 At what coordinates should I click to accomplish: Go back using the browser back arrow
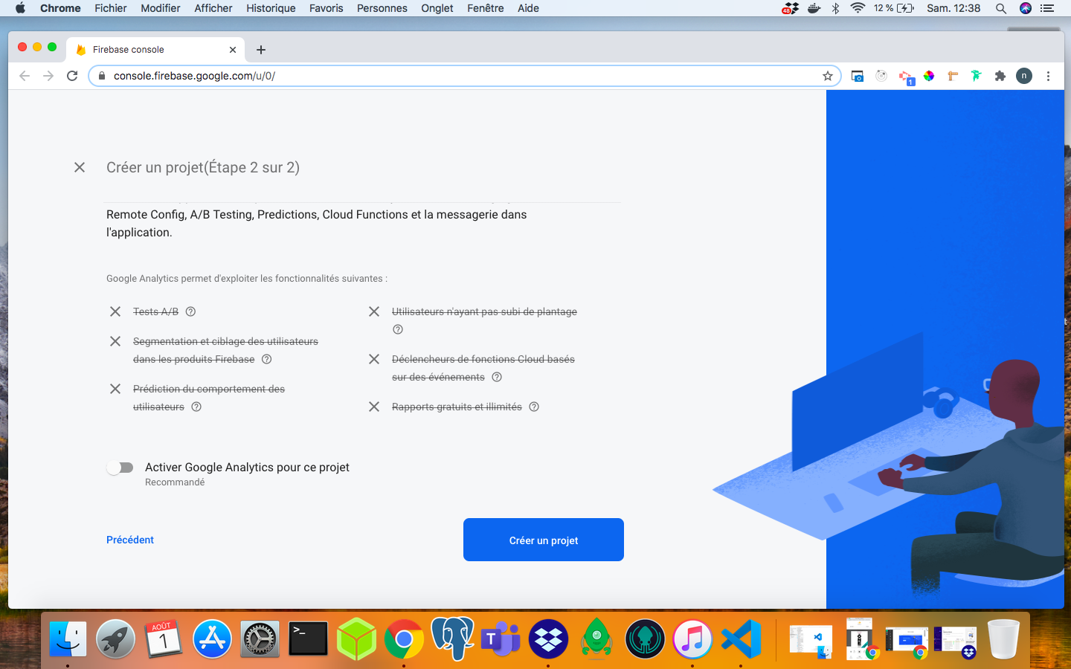point(25,76)
